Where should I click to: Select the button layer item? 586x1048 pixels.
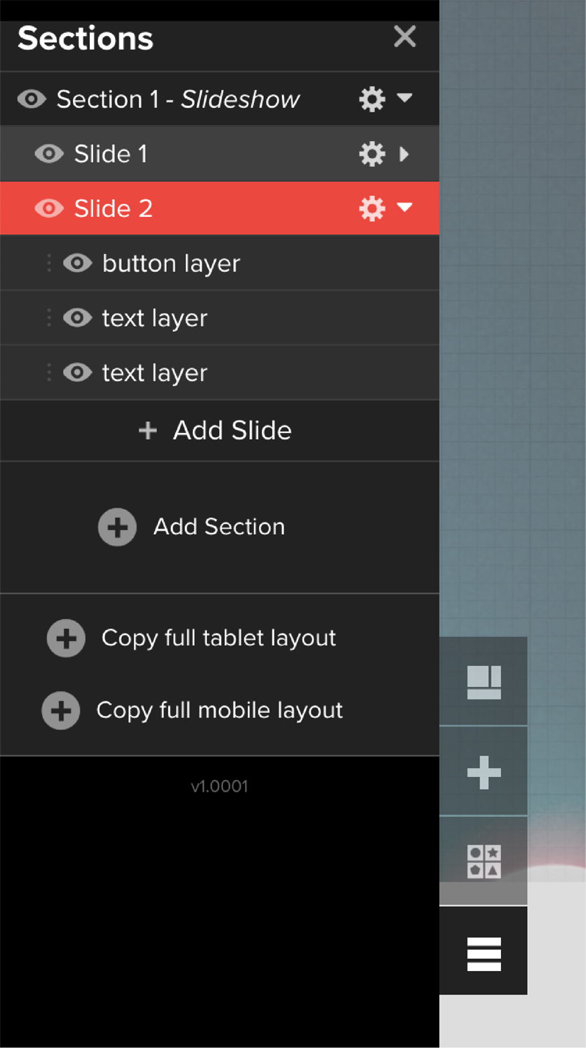click(171, 264)
